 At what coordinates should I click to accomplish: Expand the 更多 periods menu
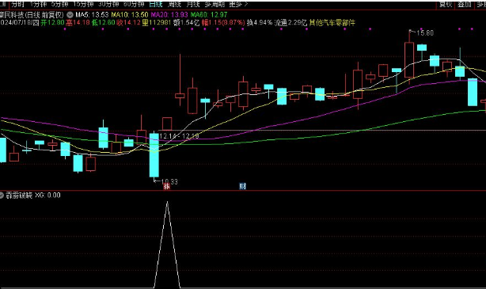[x=238, y=4]
